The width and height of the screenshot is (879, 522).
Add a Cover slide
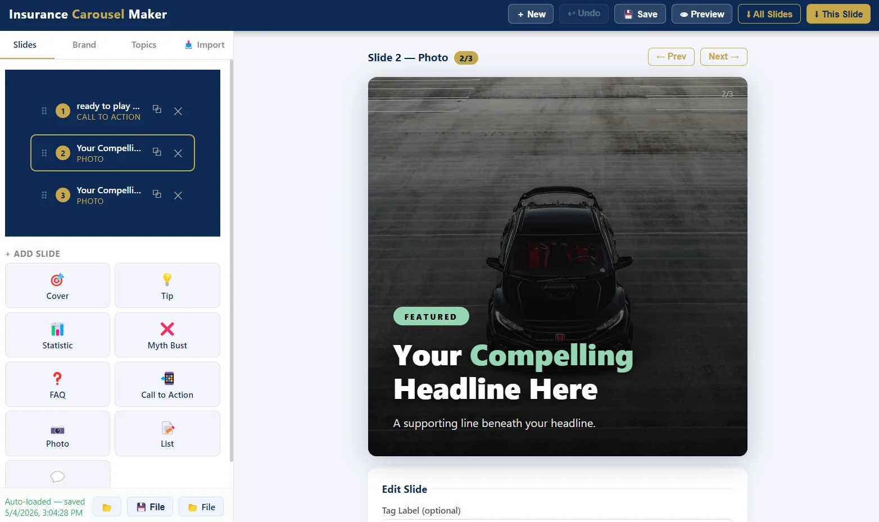click(57, 285)
